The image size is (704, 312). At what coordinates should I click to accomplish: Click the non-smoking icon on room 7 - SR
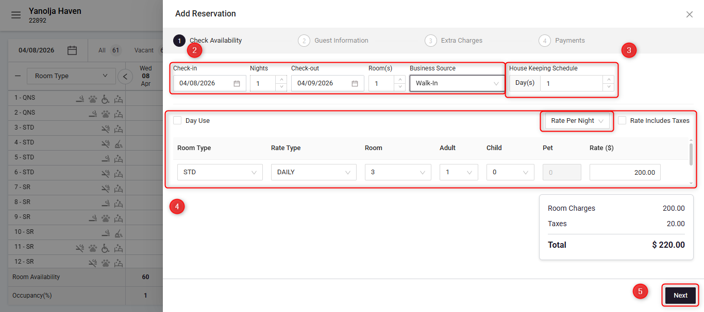(x=105, y=188)
